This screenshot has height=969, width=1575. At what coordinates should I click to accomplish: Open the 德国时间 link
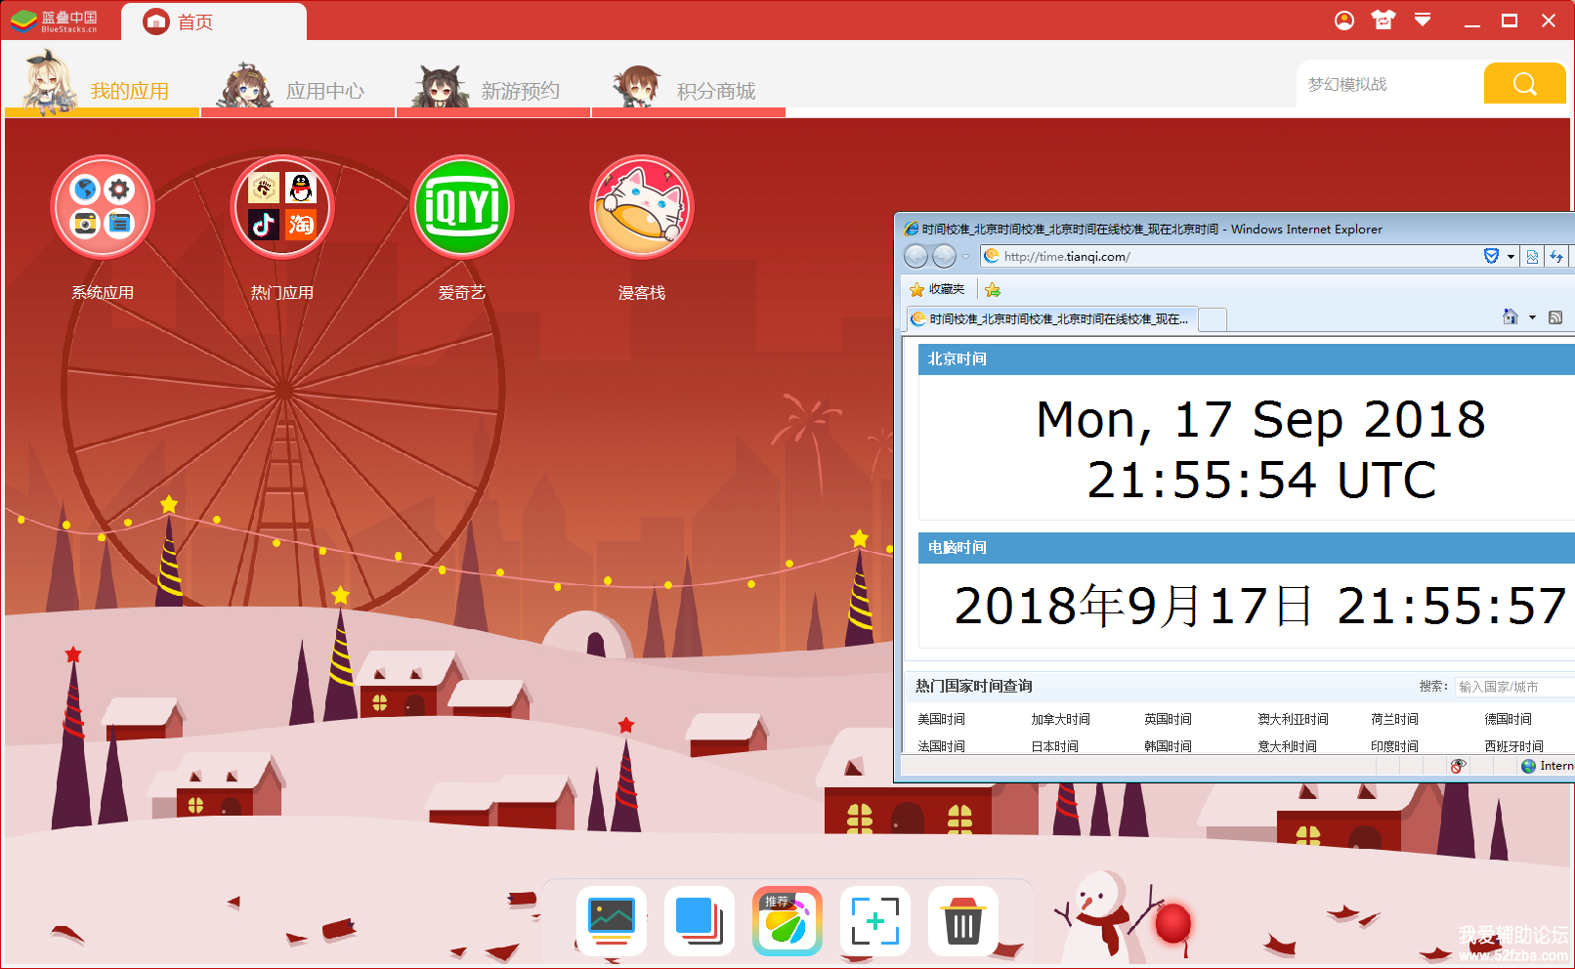pos(1508,719)
